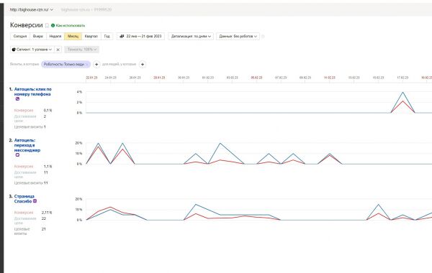Select the Месяц period tab
This screenshot has width=432, height=273.
coord(73,37)
